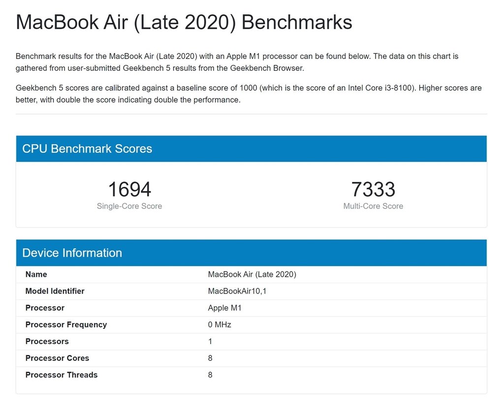Click the Processor Cores value 8

click(210, 358)
